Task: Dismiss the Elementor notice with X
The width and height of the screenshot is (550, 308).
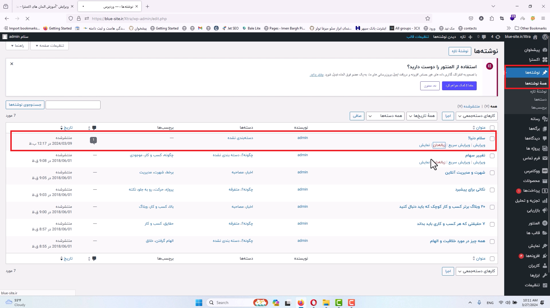Action: (x=12, y=64)
